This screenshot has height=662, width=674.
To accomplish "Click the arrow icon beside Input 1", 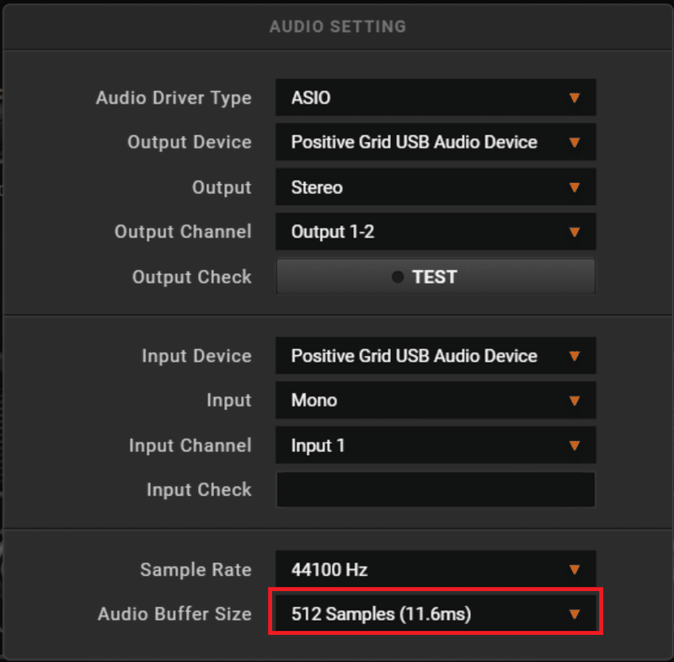I will [x=575, y=445].
